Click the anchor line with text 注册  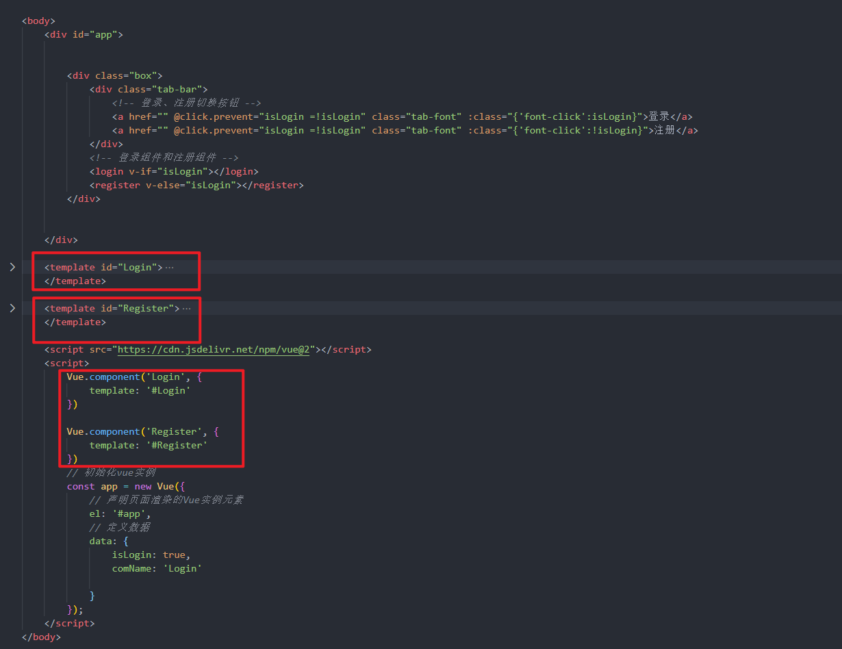tap(405, 130)
